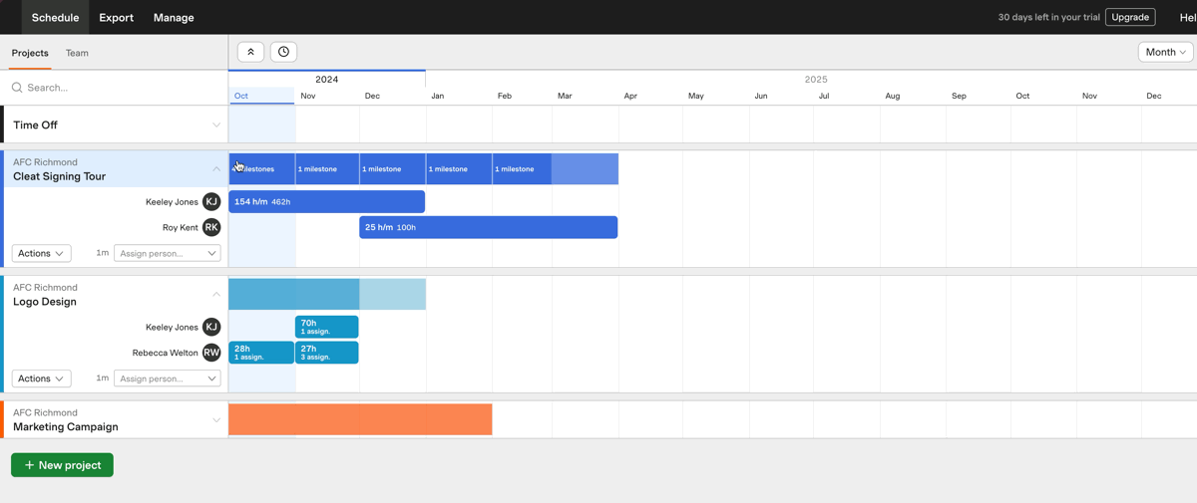Click Keeley Jones KJ avatar under Cleat Signing Tour
This screenshot has height=503, width=1197.
pos(211,201)
